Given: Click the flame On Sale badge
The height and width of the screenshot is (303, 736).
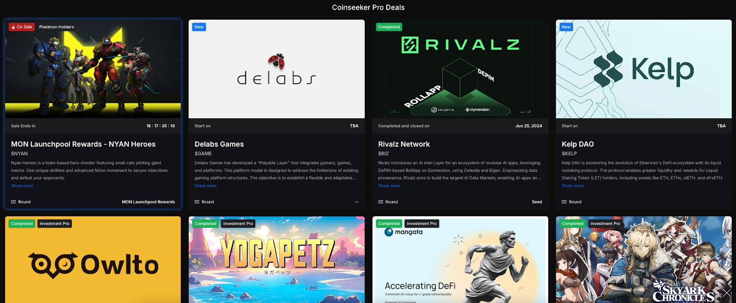Looking at the screenshot, I should (21, 27).
